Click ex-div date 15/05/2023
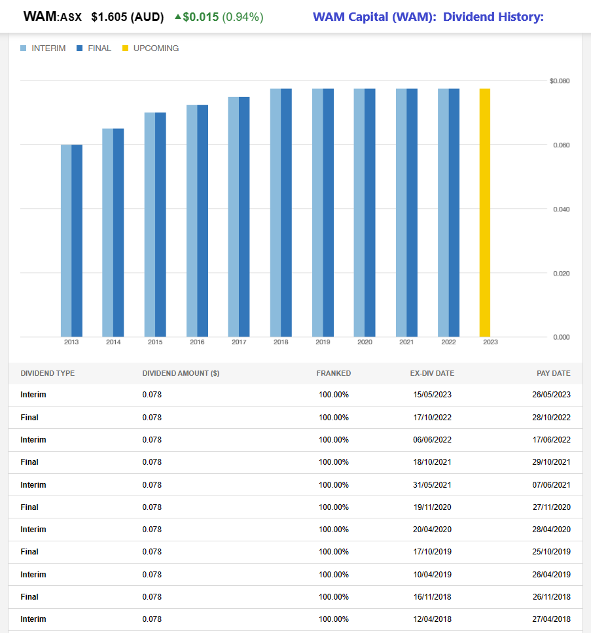The width and height of the screenshot is (591, 633). (433, 395)
